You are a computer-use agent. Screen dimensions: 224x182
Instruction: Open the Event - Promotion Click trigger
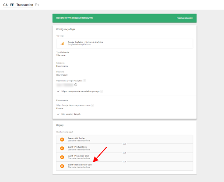(125, 157)
